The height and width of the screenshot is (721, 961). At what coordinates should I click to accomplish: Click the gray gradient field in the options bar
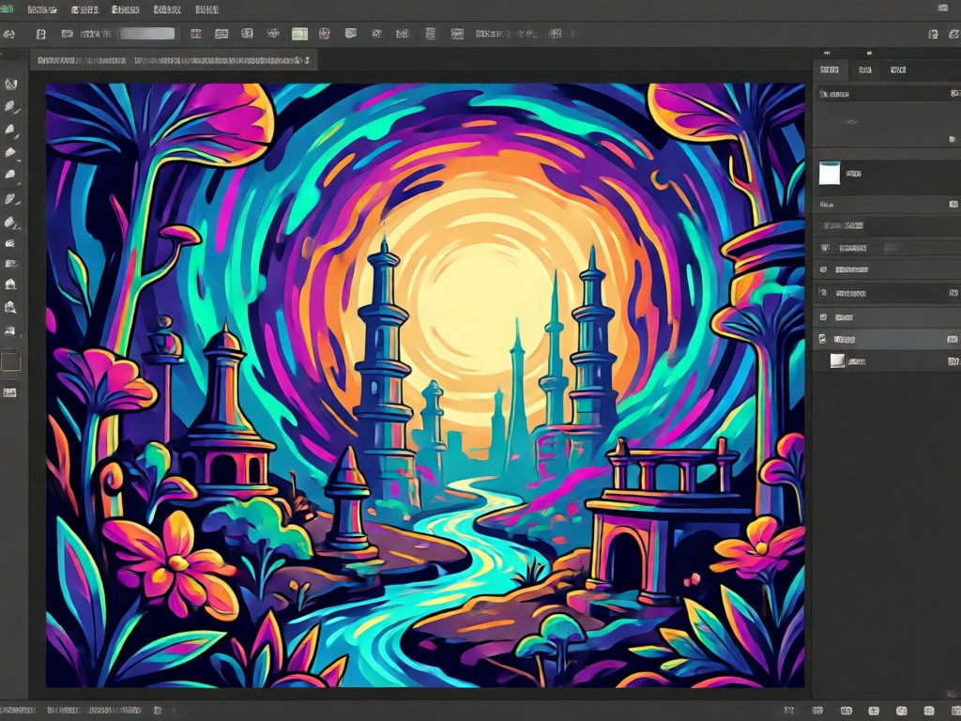pyautogui.click(x=147, y=34)
